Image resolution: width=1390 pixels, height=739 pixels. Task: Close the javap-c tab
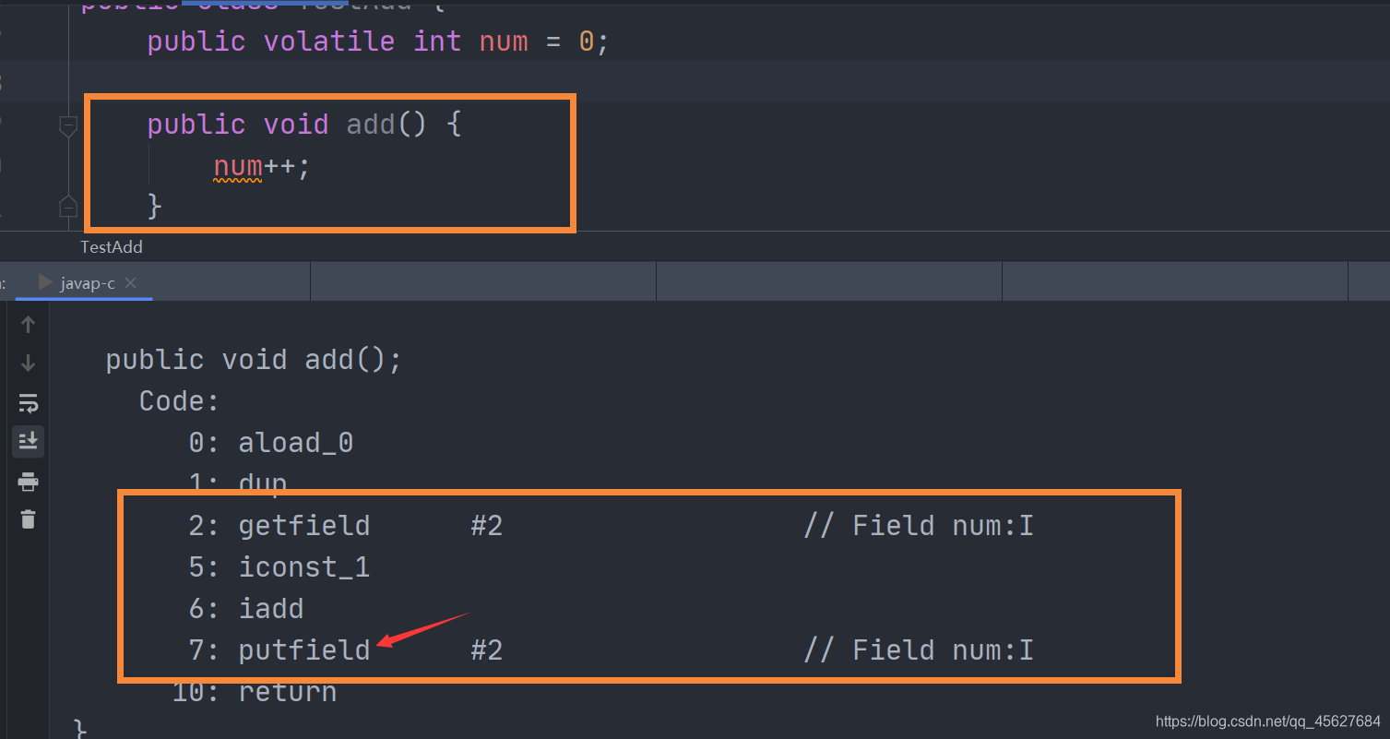[130, 283]
